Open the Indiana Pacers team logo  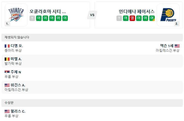pyautogui.click(x=168, y=15)
